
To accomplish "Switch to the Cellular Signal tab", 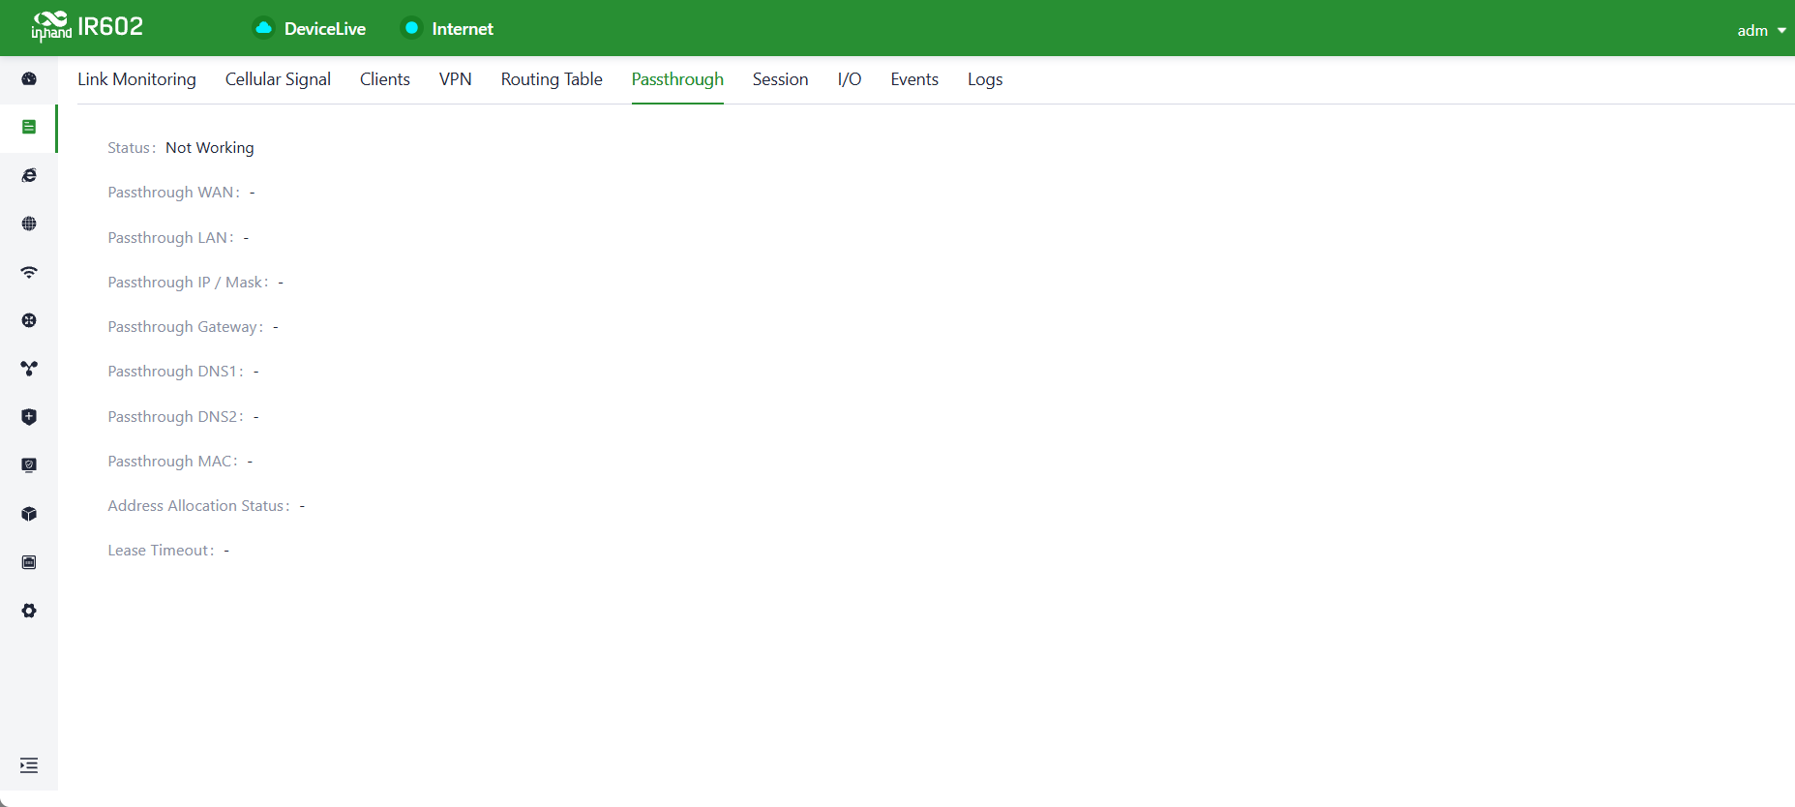I will tap(278, 79).
